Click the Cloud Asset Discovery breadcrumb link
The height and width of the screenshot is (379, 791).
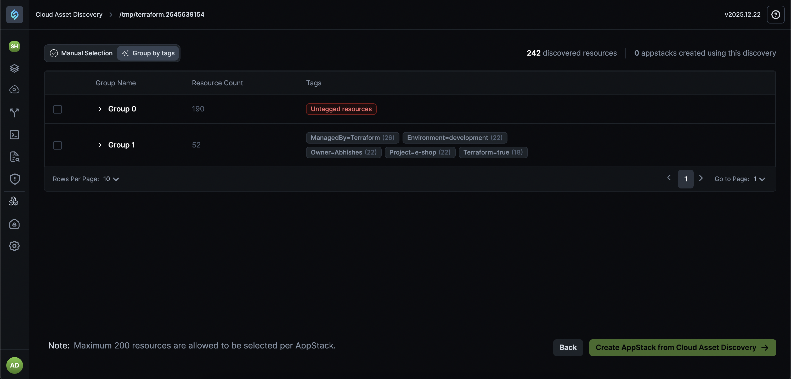click(69, 14)
